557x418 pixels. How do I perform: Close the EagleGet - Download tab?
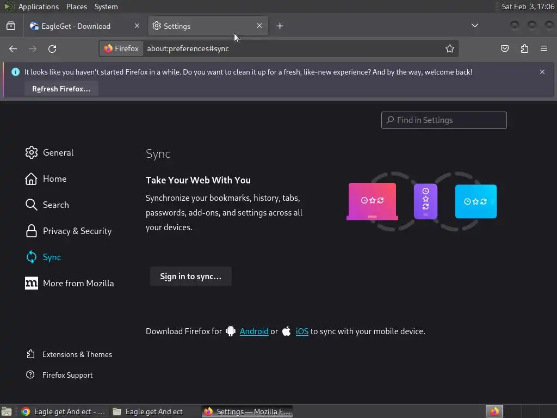[x=137, y=26]
